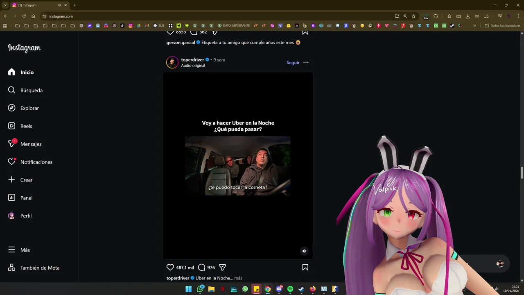Screen dimensions: 524x295
Task: Click the Instagram logo
Action: pos(24,48)
